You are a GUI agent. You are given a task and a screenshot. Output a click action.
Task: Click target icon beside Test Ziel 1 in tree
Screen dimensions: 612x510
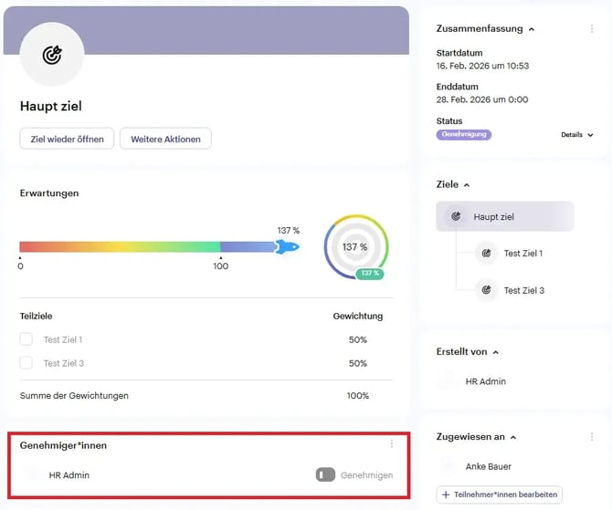click(x=486, y=253)
